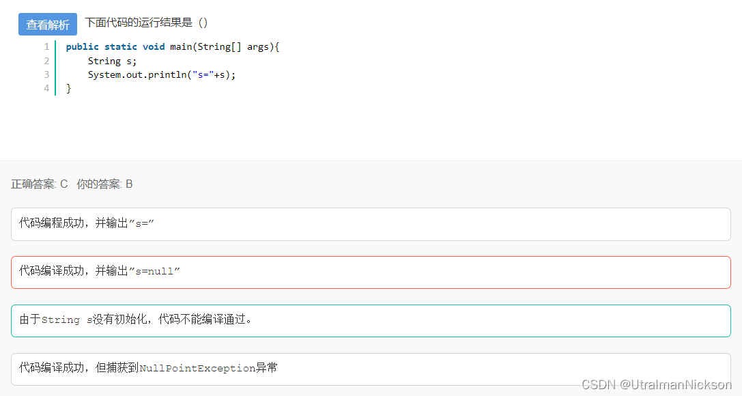Click the green code block border bar
The width and height of the screenshot is (742, 396).
55,68
